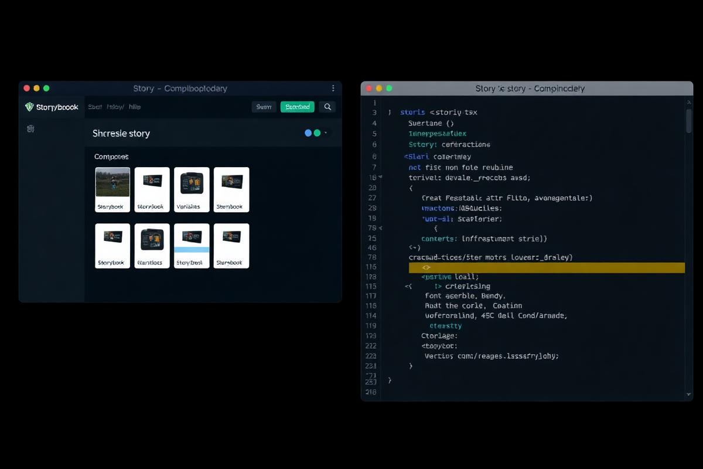Viewport: 703px width, 469px height.
Task: Click 'font aserble, Bendy,' code line
Action: point(465,296)
